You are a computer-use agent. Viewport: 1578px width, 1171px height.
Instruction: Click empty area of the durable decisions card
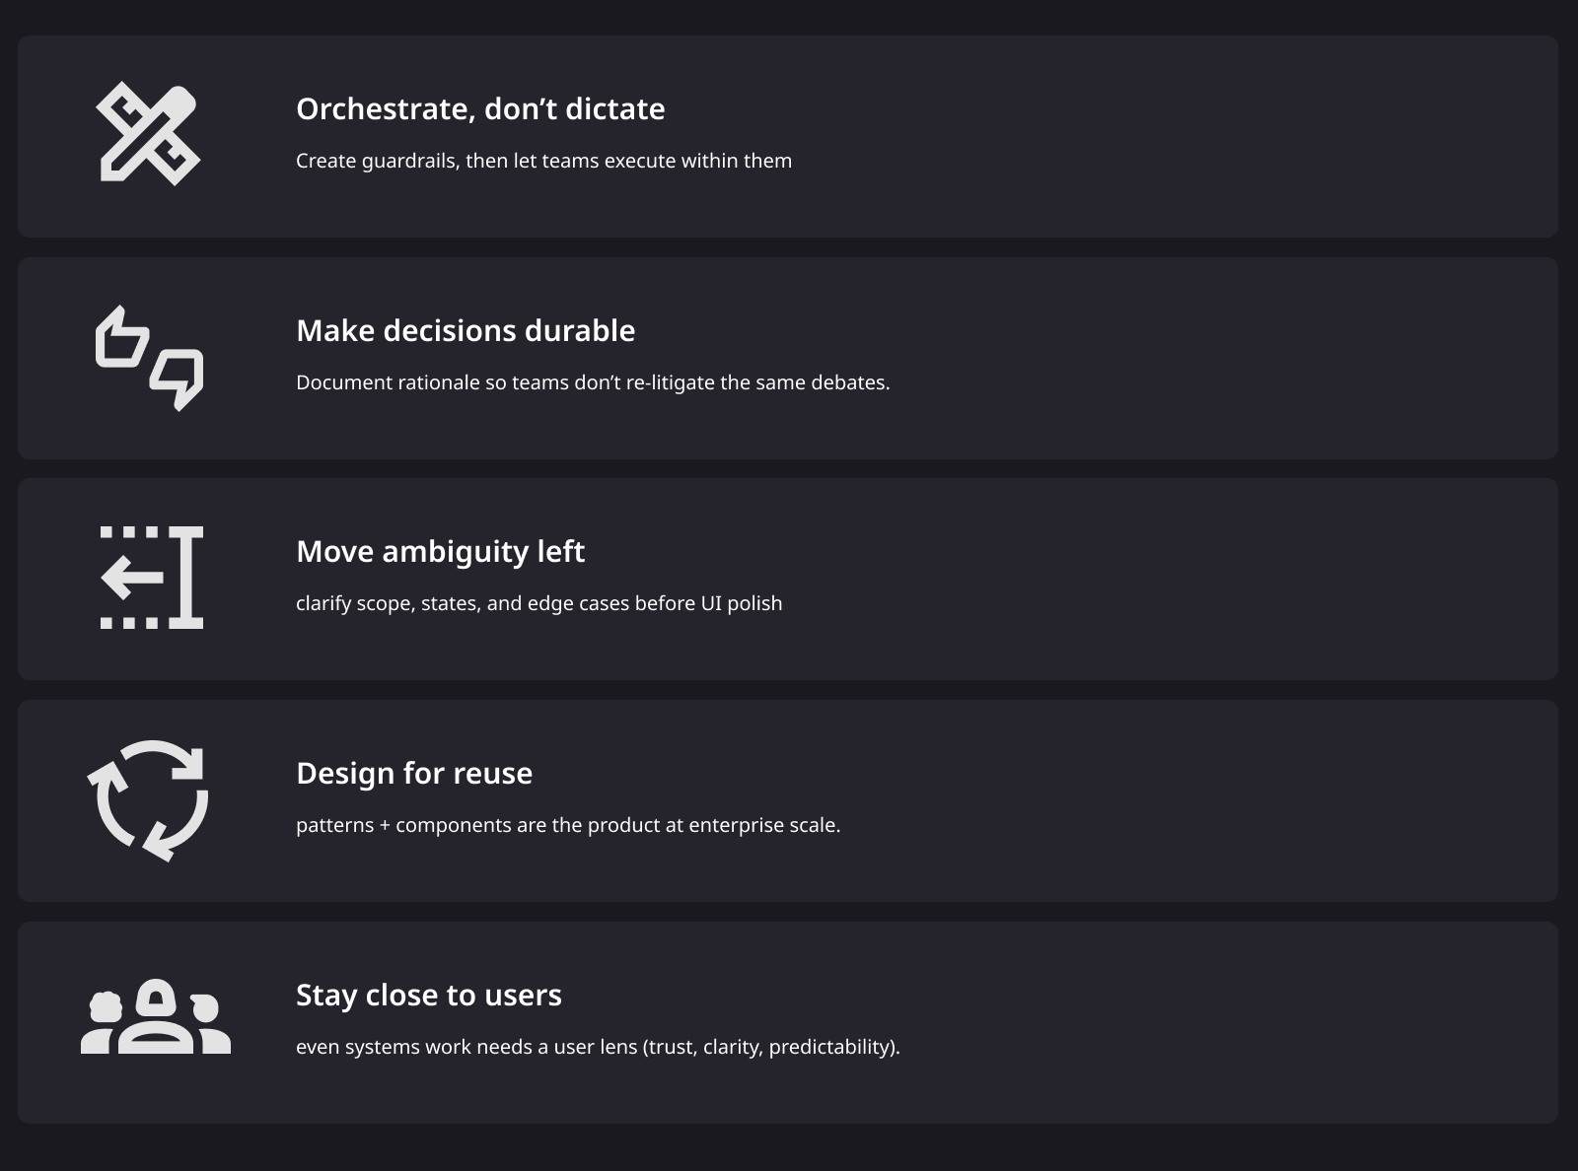point(1183,358)
